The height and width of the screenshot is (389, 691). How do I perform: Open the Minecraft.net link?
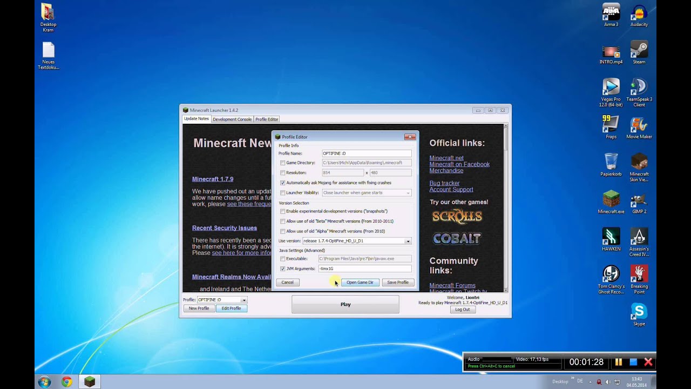(446, 158)
